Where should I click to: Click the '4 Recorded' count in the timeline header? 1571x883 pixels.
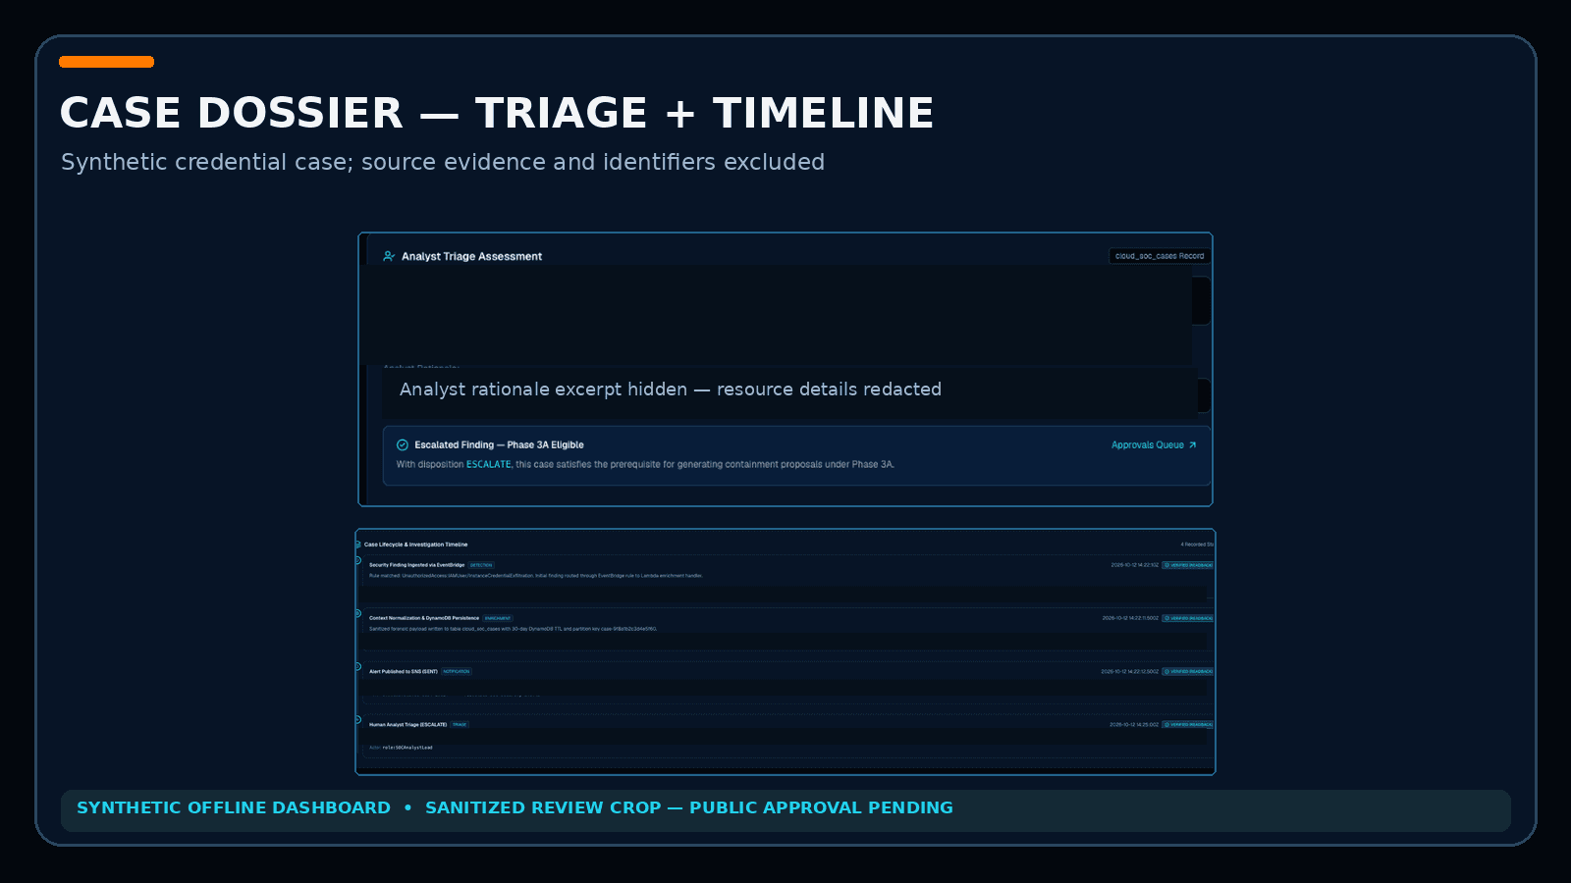[x=1197, y=545]
